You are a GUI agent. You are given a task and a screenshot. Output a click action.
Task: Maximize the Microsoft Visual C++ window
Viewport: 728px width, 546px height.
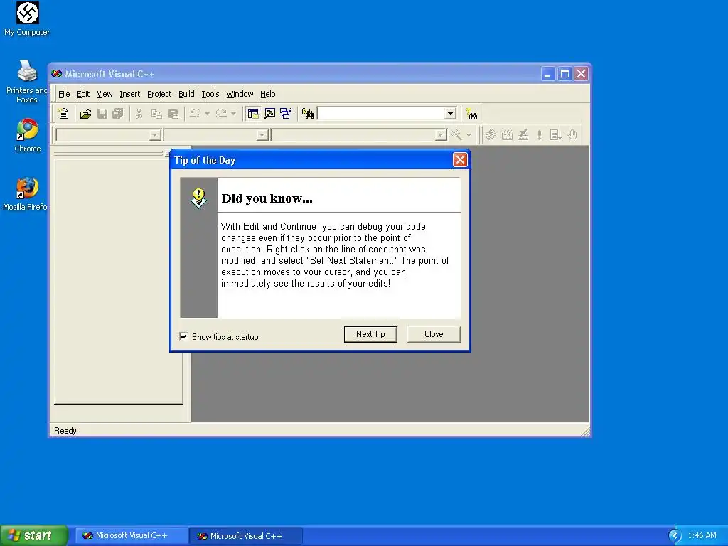[x=564, y=74]
